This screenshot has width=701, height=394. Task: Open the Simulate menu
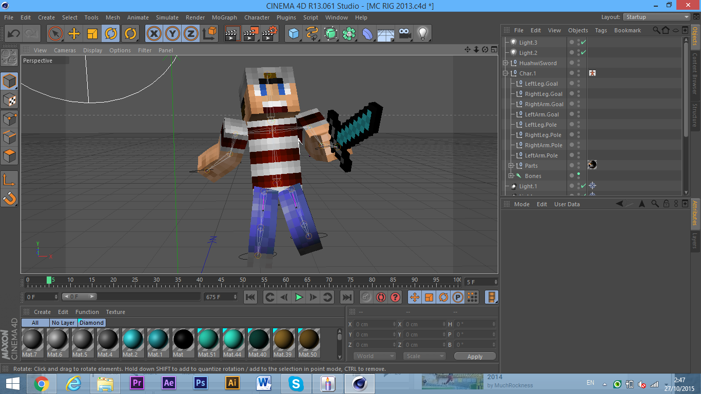pyautogui.click(x=167, y=17)
